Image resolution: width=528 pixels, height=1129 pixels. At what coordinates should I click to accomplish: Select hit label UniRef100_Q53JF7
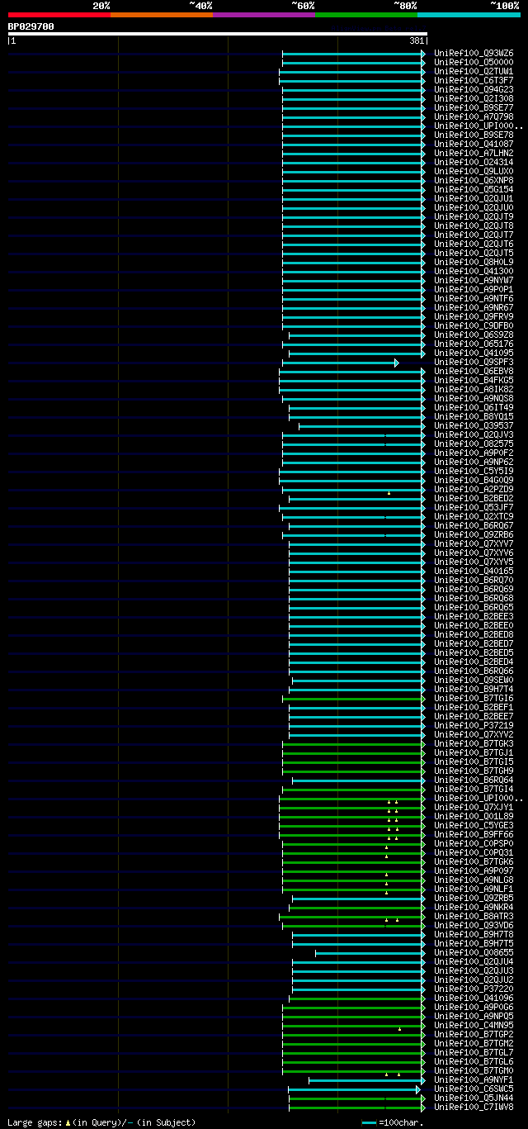[474, 507]
